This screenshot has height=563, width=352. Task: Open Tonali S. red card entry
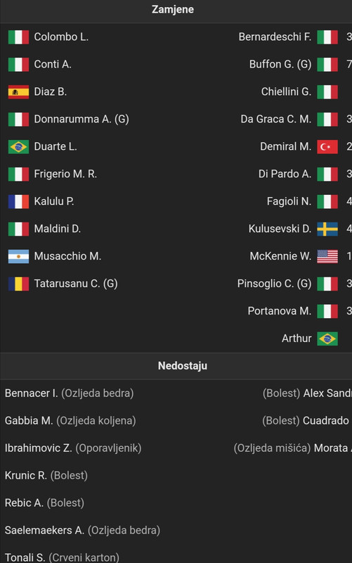62,557
